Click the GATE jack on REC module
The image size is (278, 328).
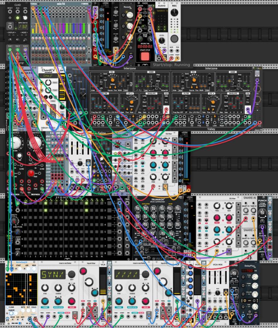coord(171,52)
